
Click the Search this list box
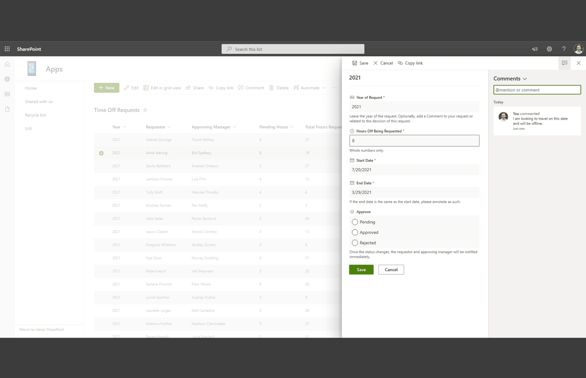(293, 49)
